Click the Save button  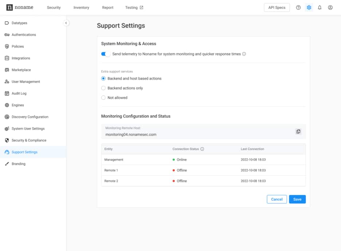point(297,199)
